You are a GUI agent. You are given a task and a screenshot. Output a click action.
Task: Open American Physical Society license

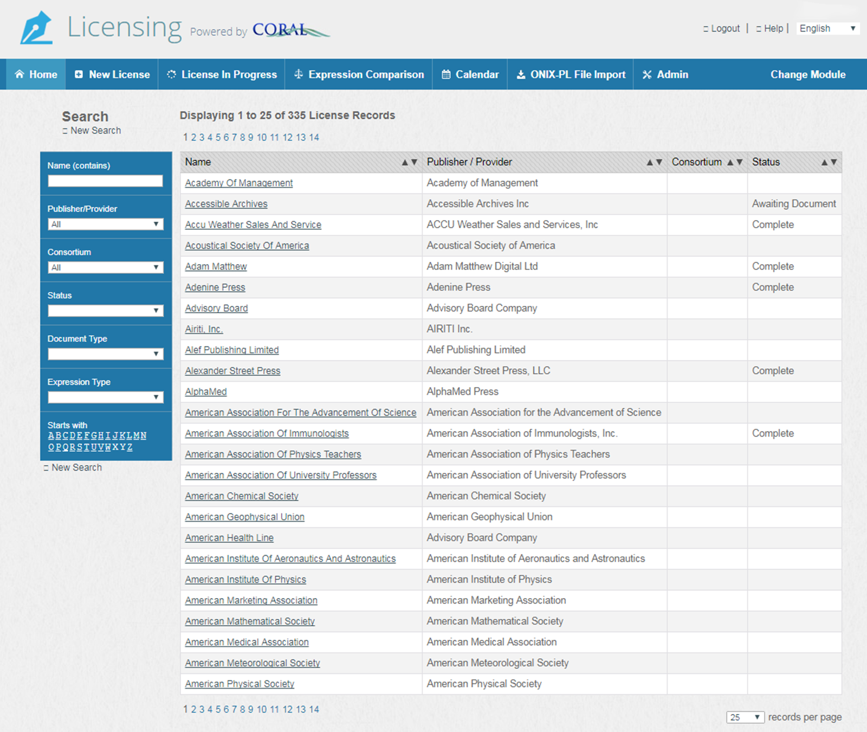(x=240, y=684)
